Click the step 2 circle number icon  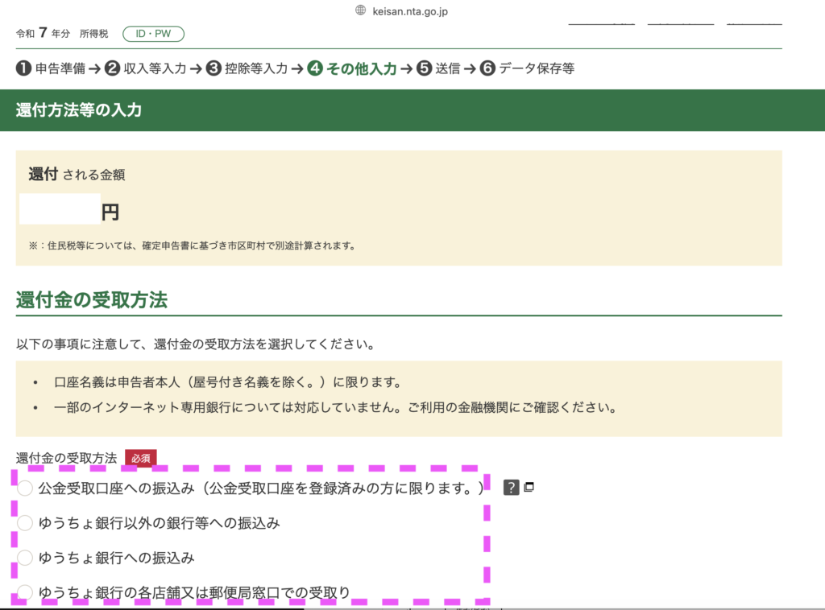pos(112,68)
